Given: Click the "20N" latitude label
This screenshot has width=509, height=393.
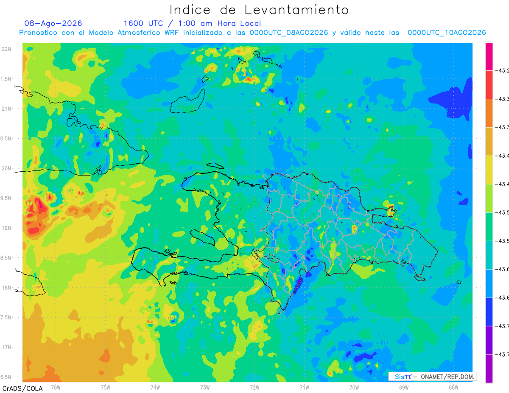Looking at the screenshot, I should [x=7, y=168].
